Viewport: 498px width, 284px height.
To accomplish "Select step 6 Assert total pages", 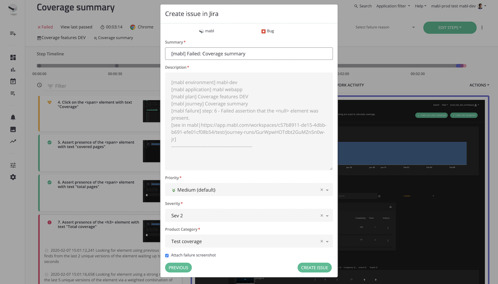I will tap(96, 185).
